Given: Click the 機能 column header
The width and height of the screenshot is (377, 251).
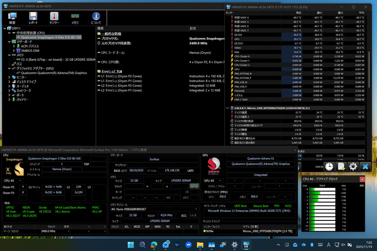Looking at the screenshot, I should (142, 28).
